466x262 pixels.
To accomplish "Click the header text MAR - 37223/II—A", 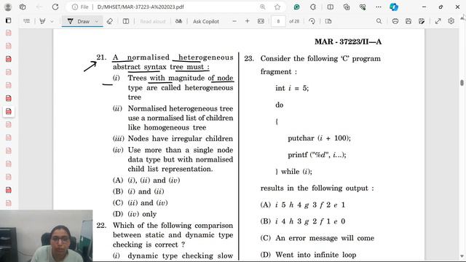I will pyautogui.click(x=348, y=41).
